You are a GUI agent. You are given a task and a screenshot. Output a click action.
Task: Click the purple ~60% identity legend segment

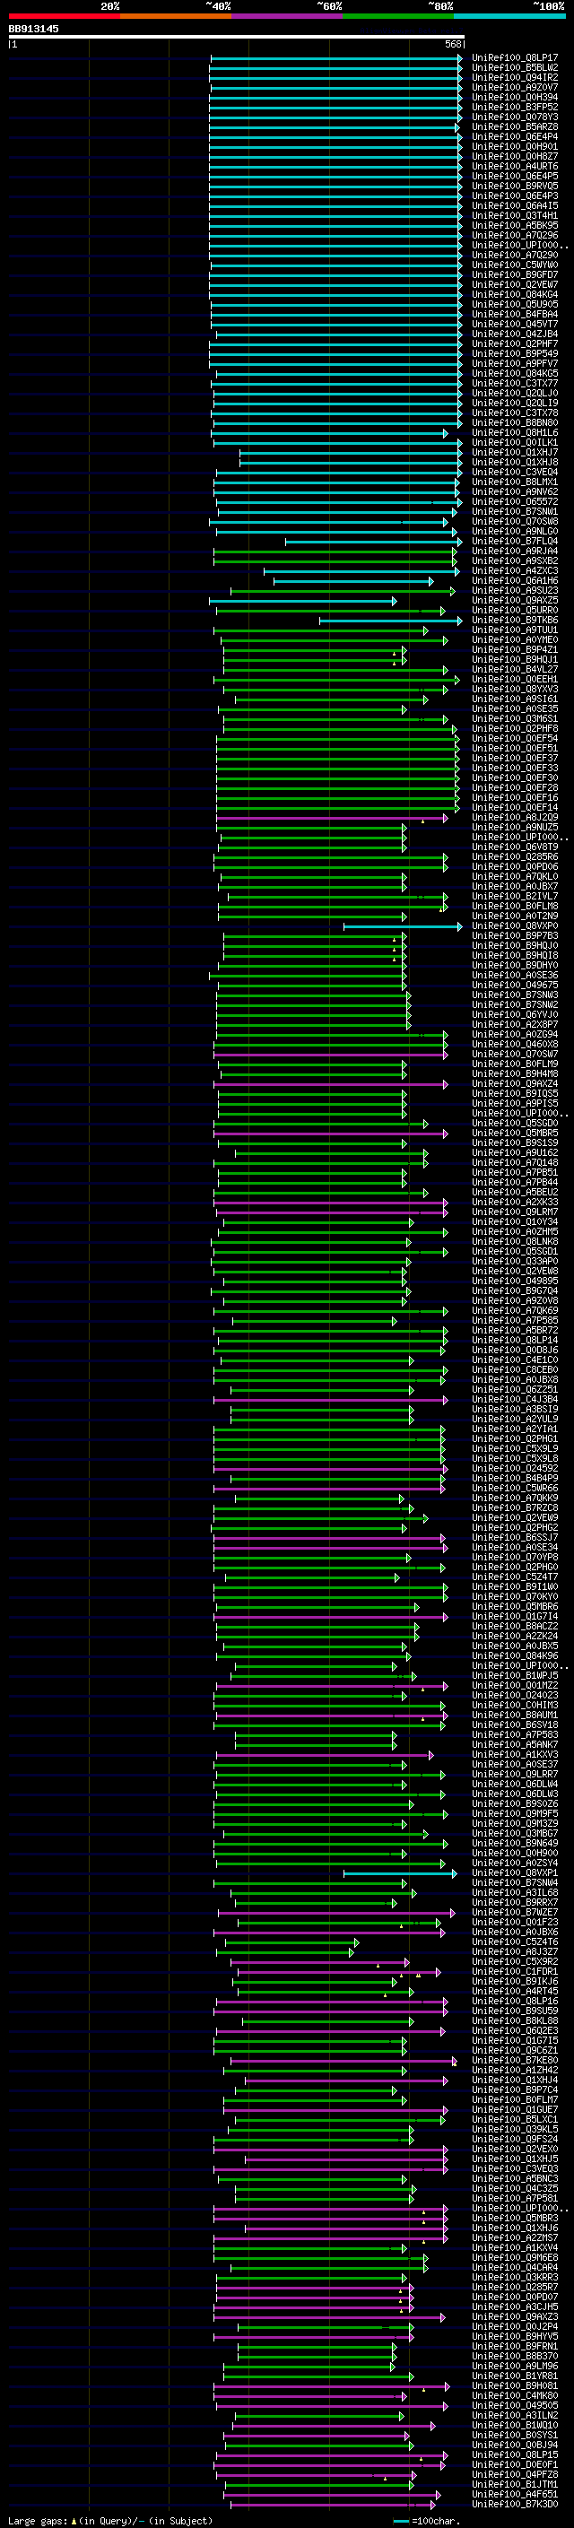[x=286, y=16]
